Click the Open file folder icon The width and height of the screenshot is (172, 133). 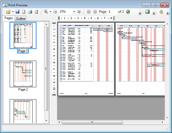(x=8, y=12)
